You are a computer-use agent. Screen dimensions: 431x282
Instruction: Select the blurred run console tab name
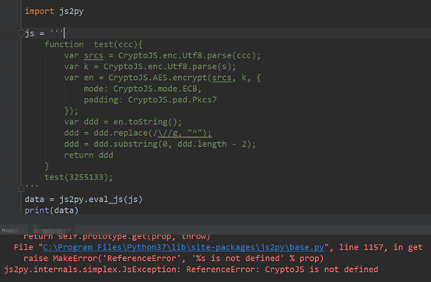tap(52, 231)
